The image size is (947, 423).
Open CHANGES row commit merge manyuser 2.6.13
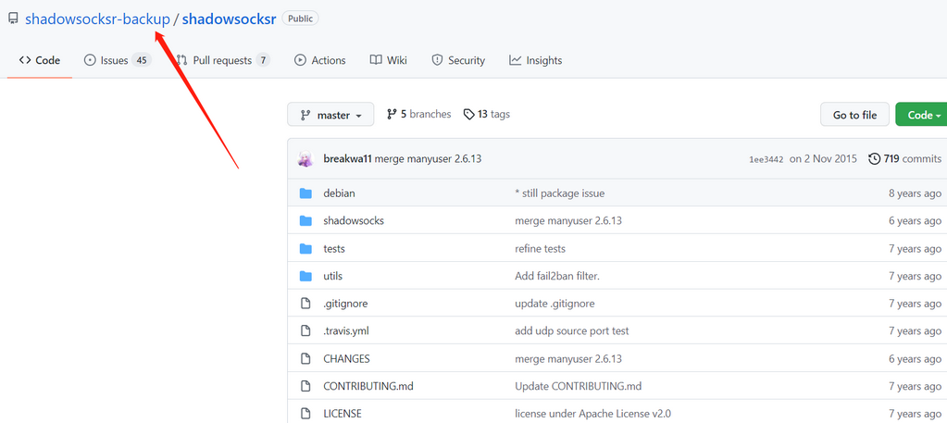(x=568, y=359)
